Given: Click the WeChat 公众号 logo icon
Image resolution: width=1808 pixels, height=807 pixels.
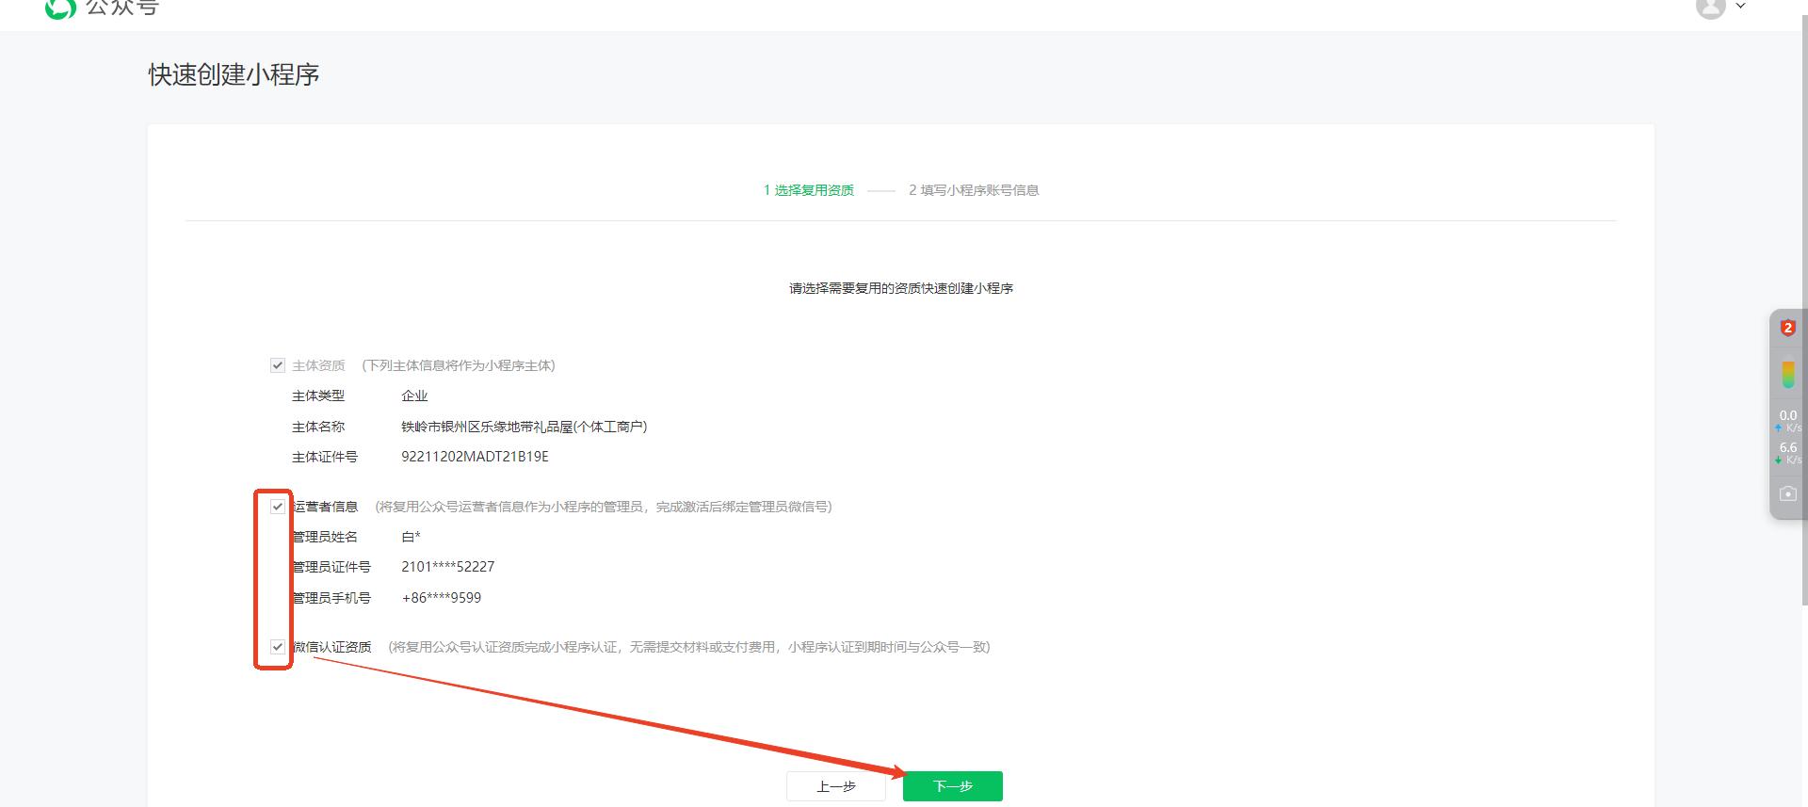Looking at the screenshot, I should click(60, 8).
